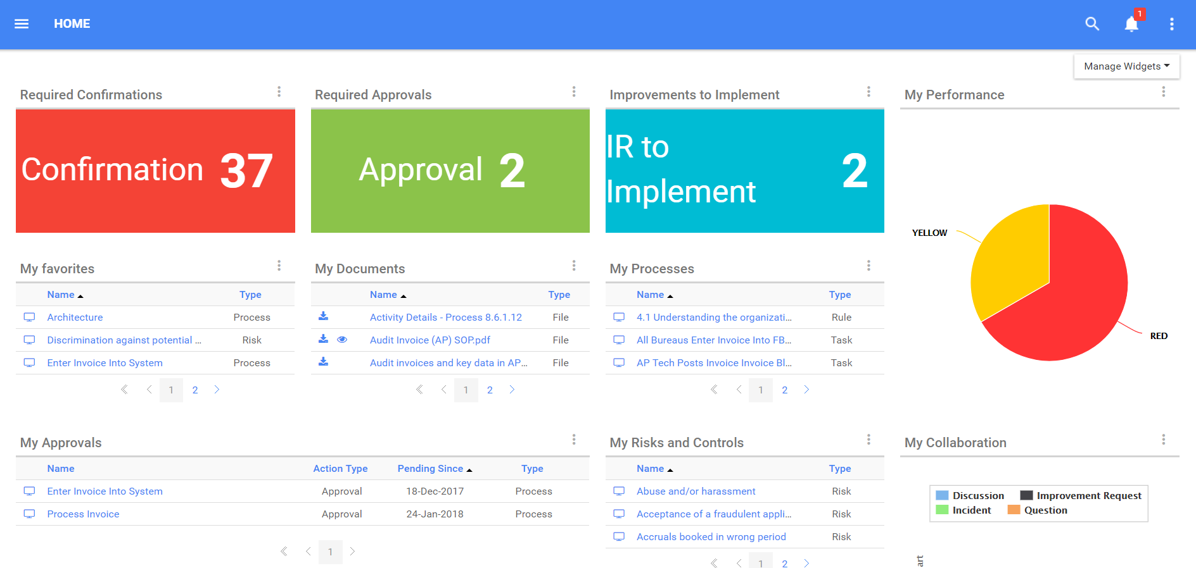The width and height of the screenshot is (1196, 568).
Task: Go to page 2 of My Documents
Action: 490,390
